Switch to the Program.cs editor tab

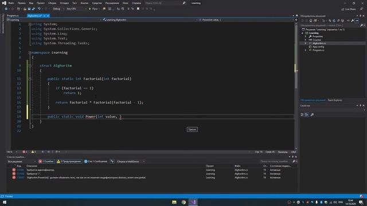pos(13,15)
